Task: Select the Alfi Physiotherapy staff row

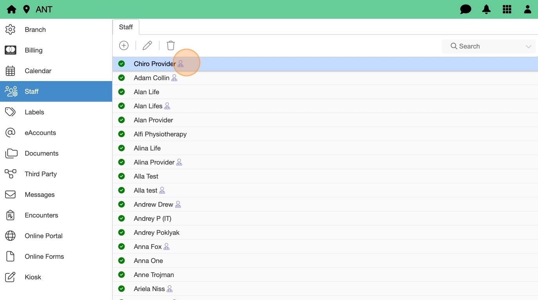Action: click(160, 134)
